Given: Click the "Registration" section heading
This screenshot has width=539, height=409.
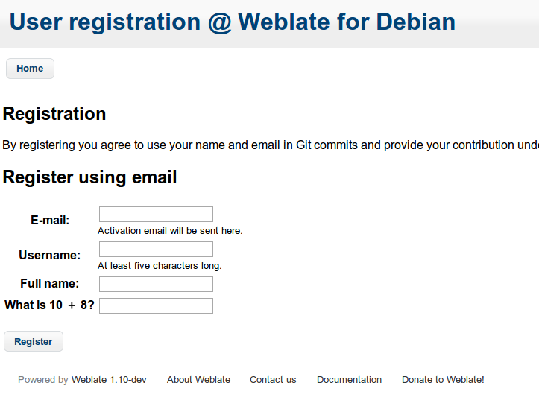Looking at the screenshot, I should [x=54, y=114].
